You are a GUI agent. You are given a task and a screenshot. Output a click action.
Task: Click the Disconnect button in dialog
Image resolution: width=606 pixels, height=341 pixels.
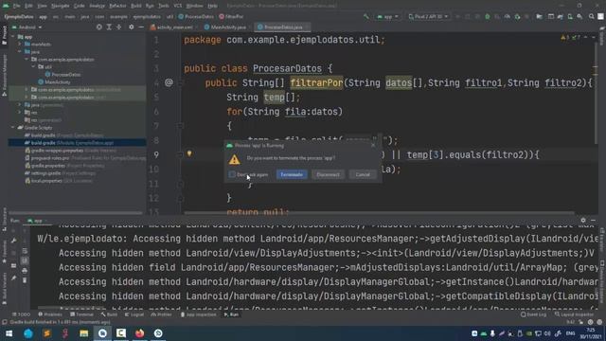point(329,174)
